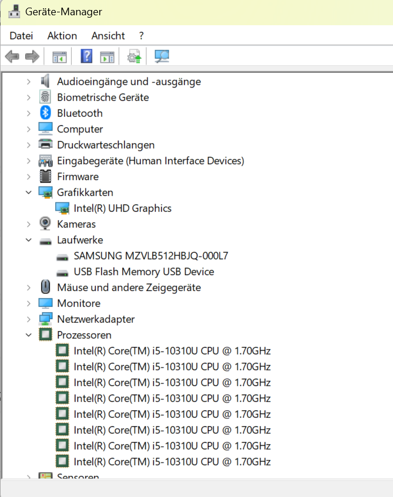This screenshot has height=497, width=393.
Task: Click the update driver toolbar icon
Action: [x=135, y=56]
